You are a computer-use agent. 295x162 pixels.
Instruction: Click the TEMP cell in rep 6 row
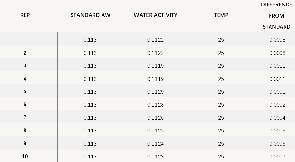coord(221,105)
